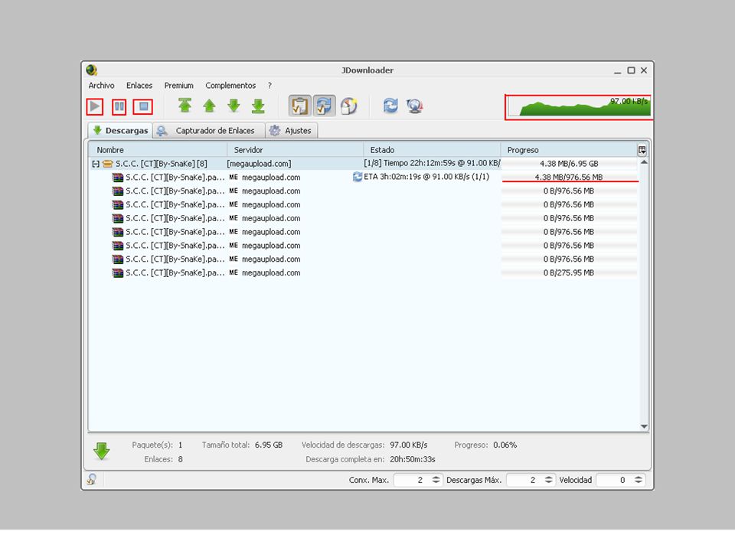Sort by the Progreso column header
Image resolution: width=735 pixels, height=551 pixels.
click(x=568, y=150)
